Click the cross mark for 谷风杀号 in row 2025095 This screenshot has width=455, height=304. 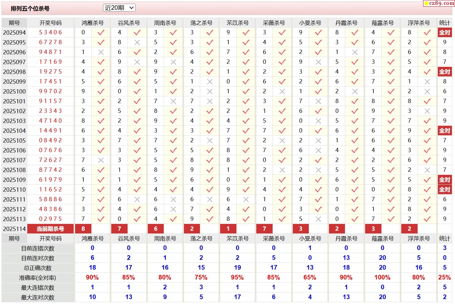point(137,42)
